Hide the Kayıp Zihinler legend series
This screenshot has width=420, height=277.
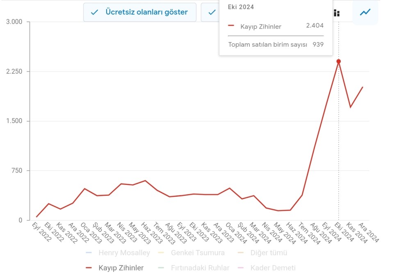pyautogui.click(x=121, y=268)
